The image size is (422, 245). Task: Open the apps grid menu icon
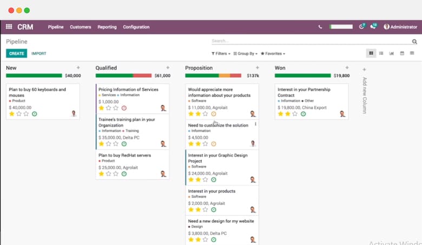9,26
